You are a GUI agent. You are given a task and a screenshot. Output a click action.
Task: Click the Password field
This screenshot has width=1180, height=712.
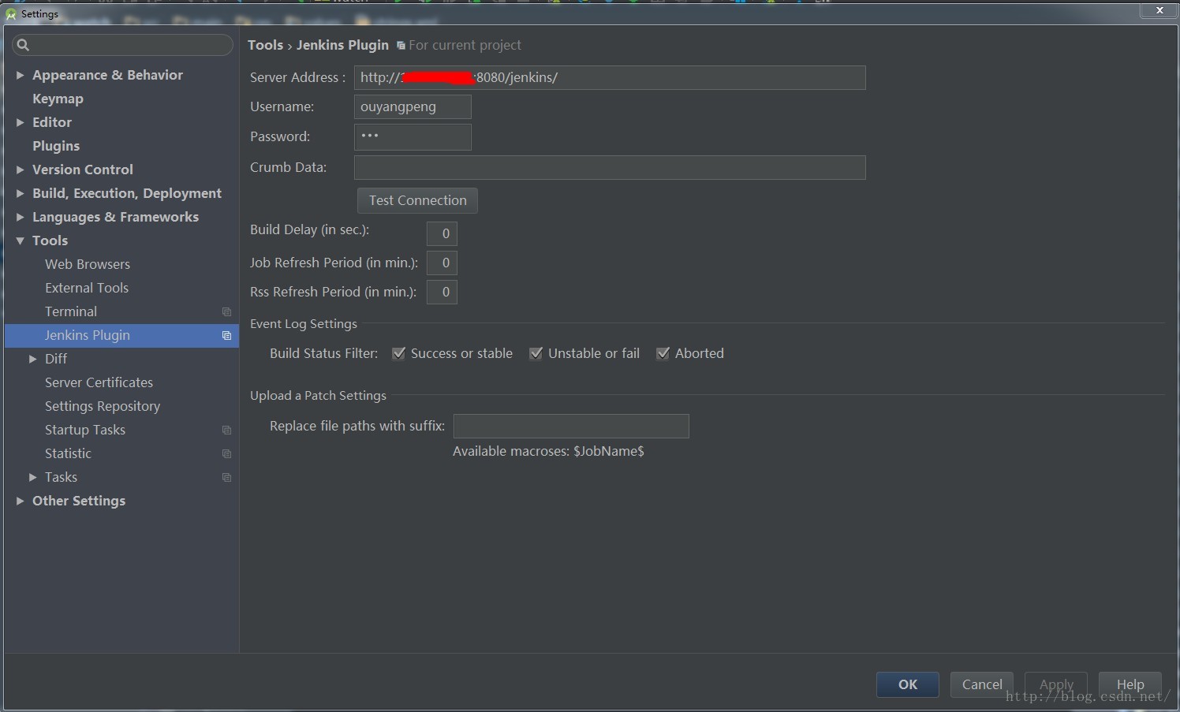(x=413, y=136)
